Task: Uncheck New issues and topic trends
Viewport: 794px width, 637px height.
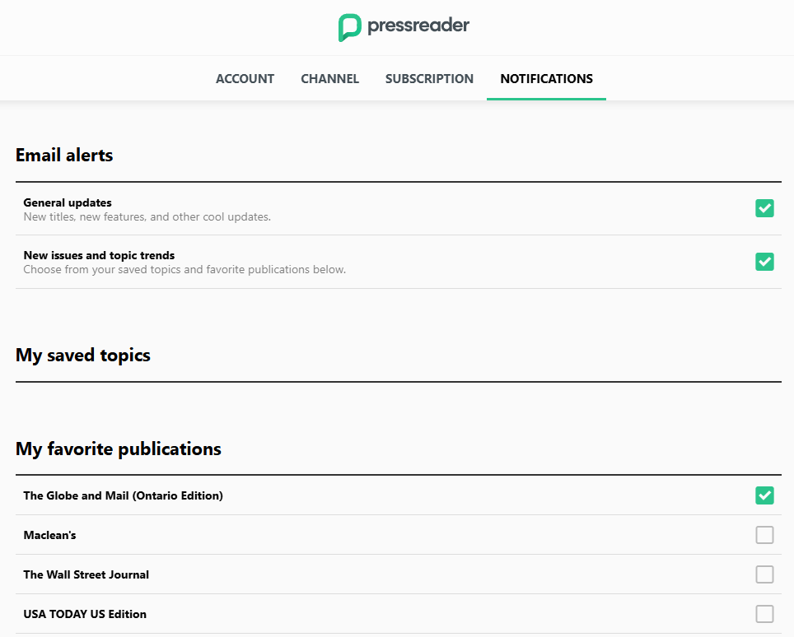Action: point(764,262)
